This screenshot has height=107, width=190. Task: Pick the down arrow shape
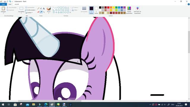tap(54, 12)
